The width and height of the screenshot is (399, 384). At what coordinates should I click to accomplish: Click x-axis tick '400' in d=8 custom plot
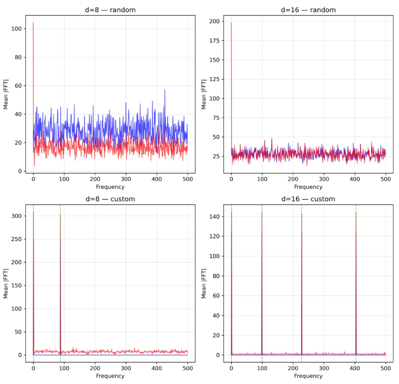coord(157,368)
